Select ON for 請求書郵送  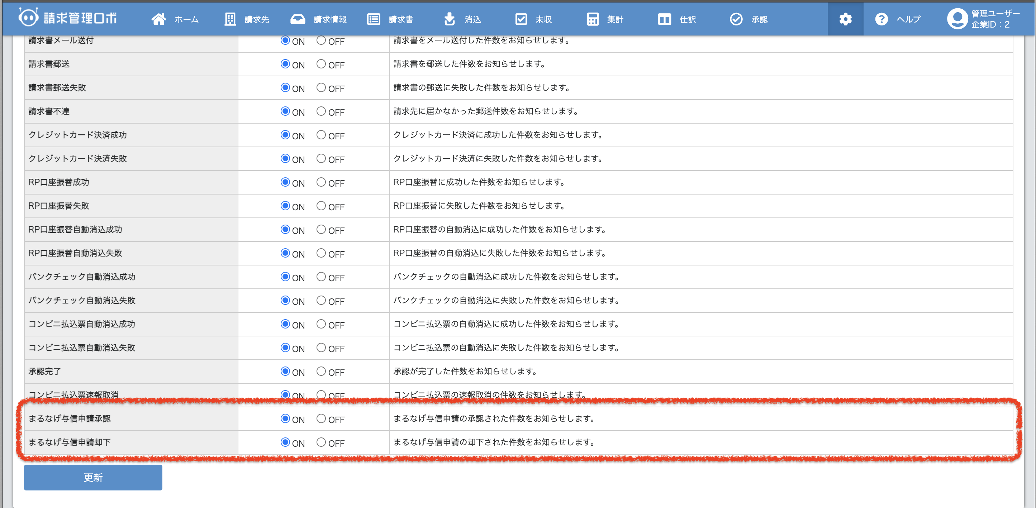(285, 64)
